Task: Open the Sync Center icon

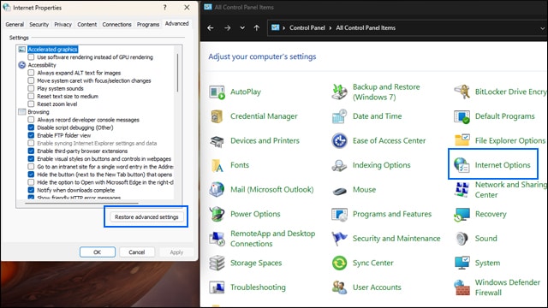Action: pos(339,263)
